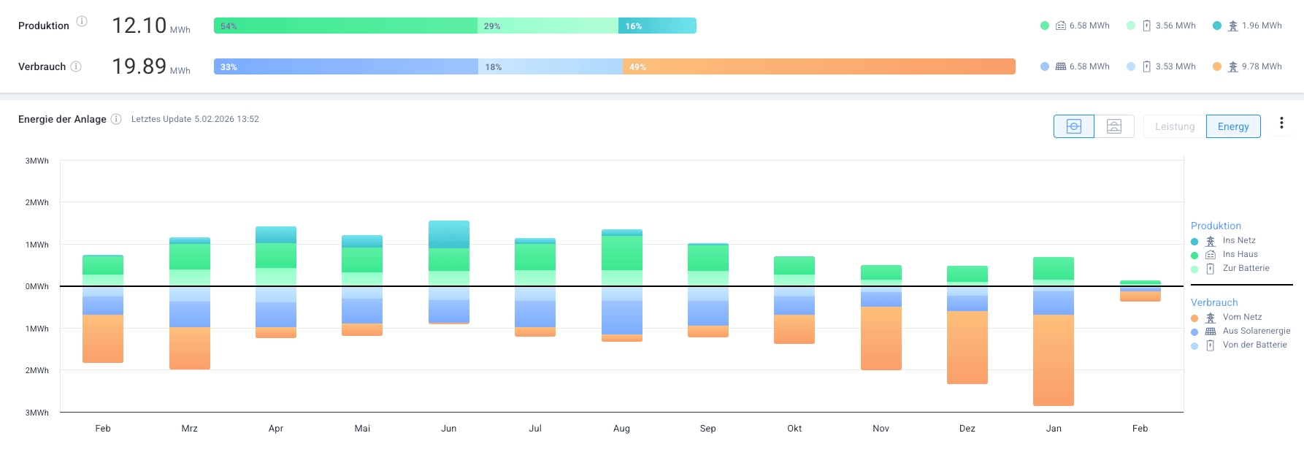Click grid pylon icon beside 1.96 MWh

pos(1232,26)
